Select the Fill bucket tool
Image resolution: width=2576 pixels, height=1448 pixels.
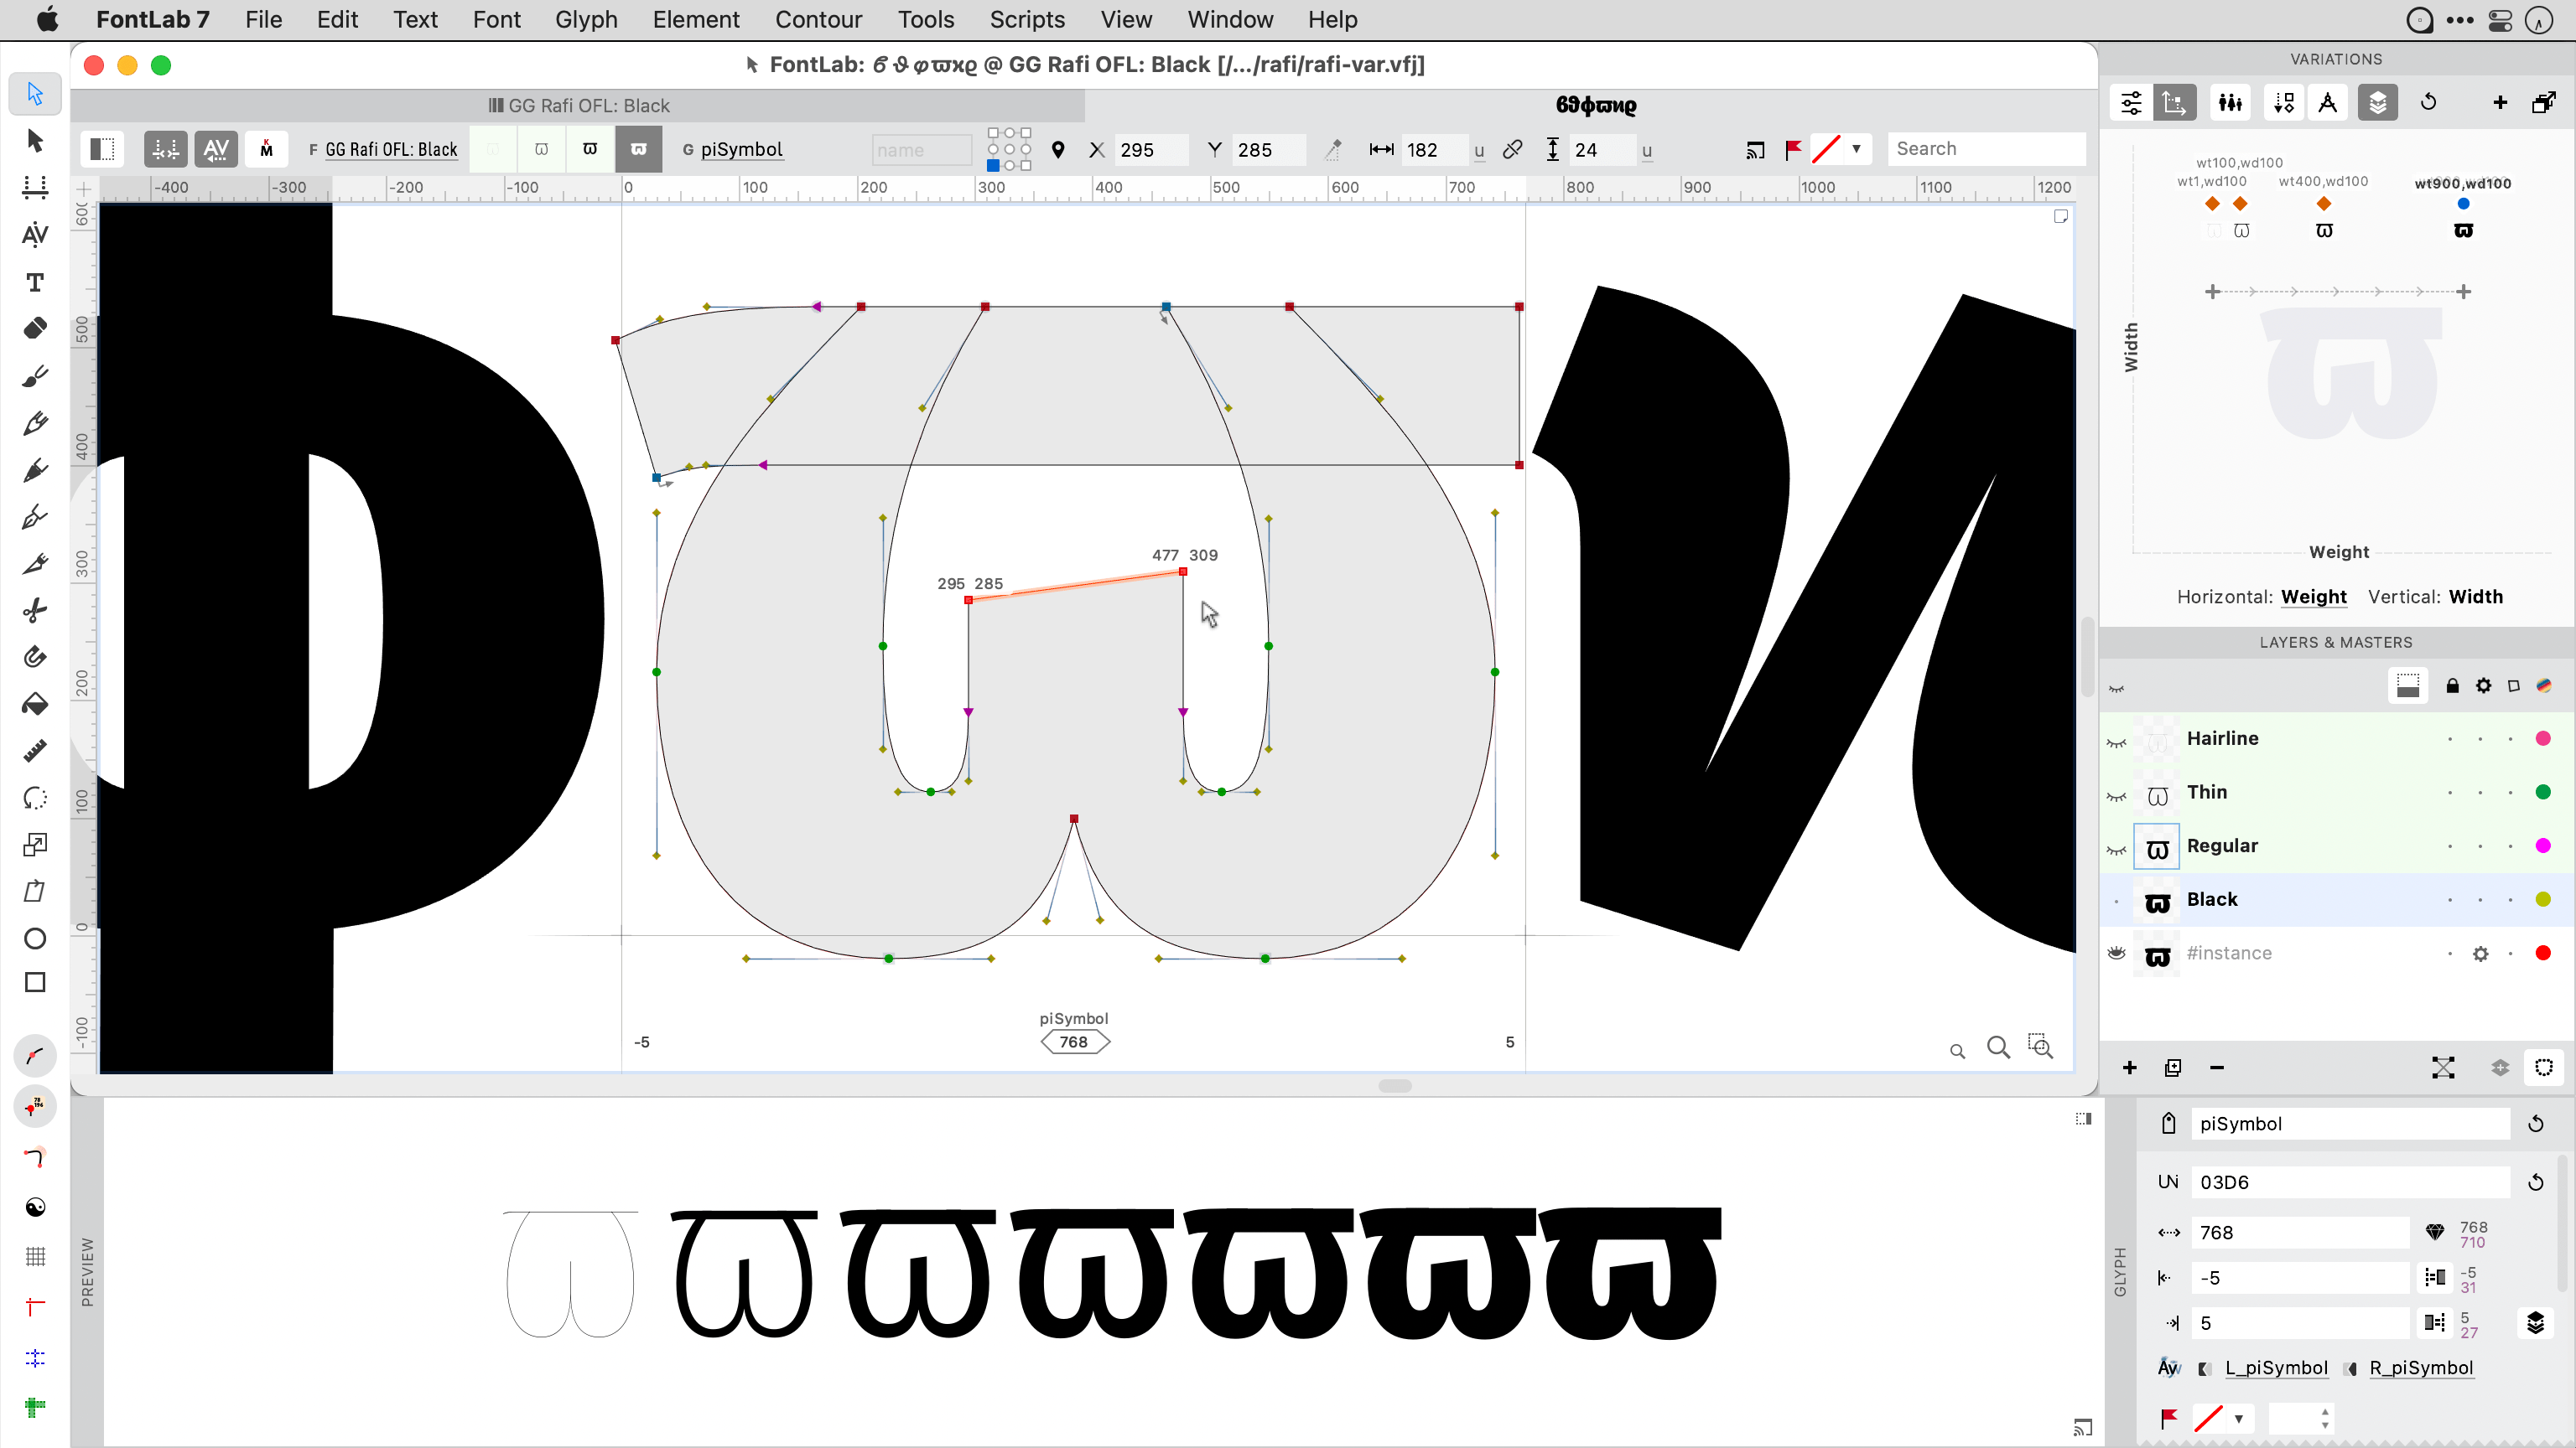[x=35, y=705]
